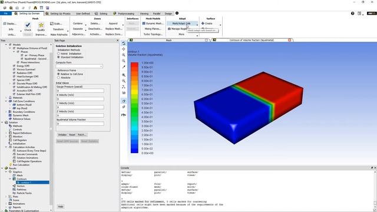Select the move/translate view tool
This screenshot has width=377, height=212.
coord(124,49)
